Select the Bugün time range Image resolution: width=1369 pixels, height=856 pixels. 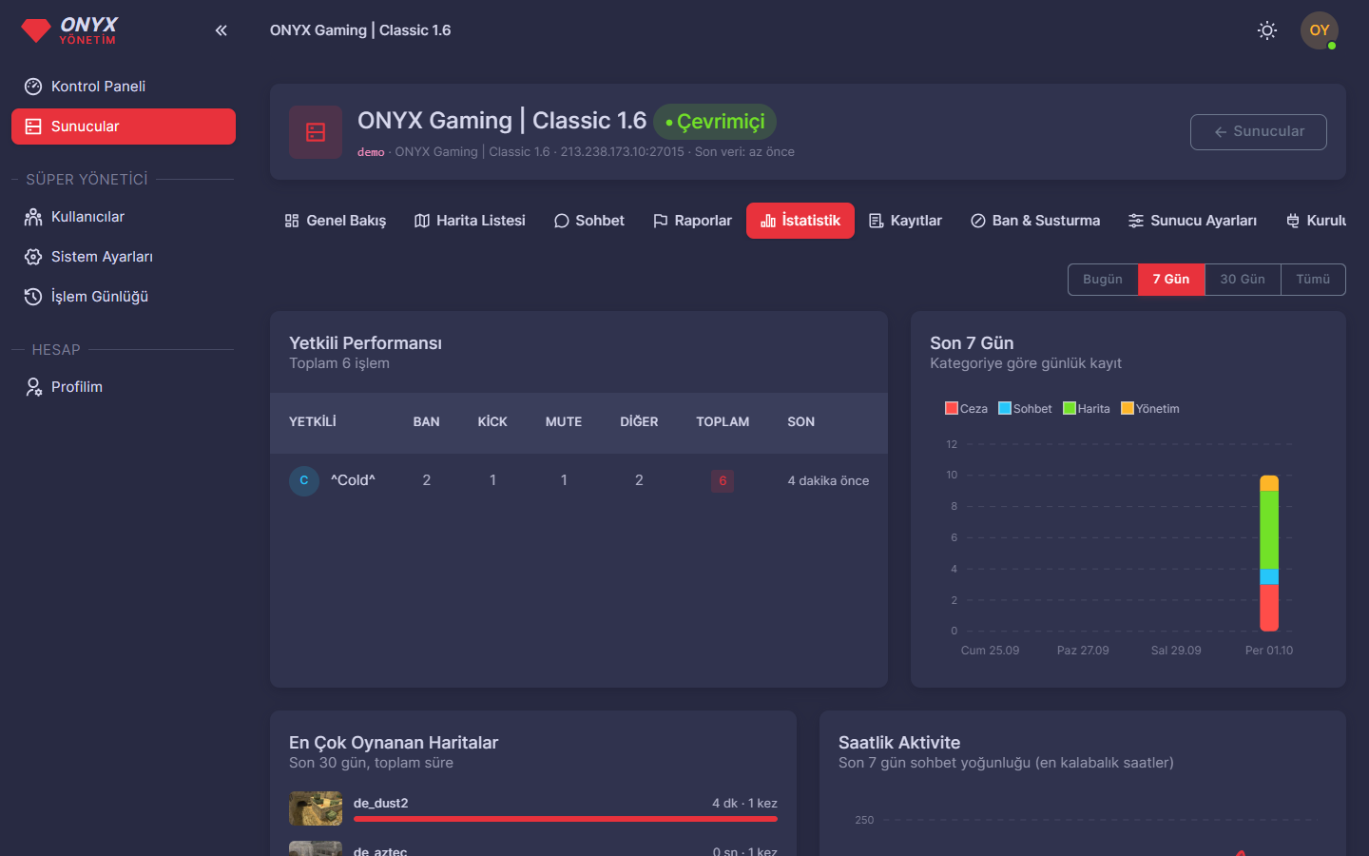point(1103,280)
